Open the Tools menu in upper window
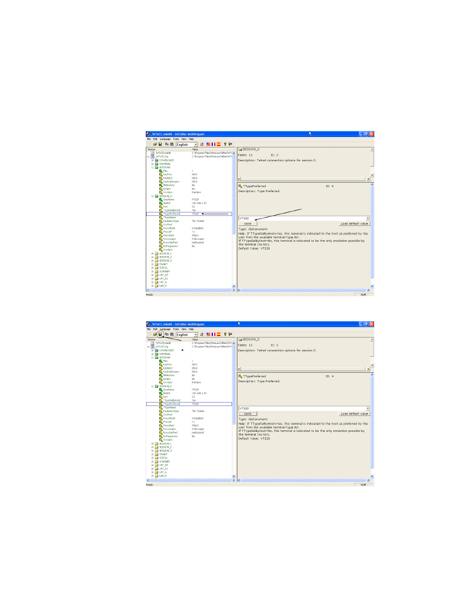This screenshot has width=473, height=613. pos(176,139)
